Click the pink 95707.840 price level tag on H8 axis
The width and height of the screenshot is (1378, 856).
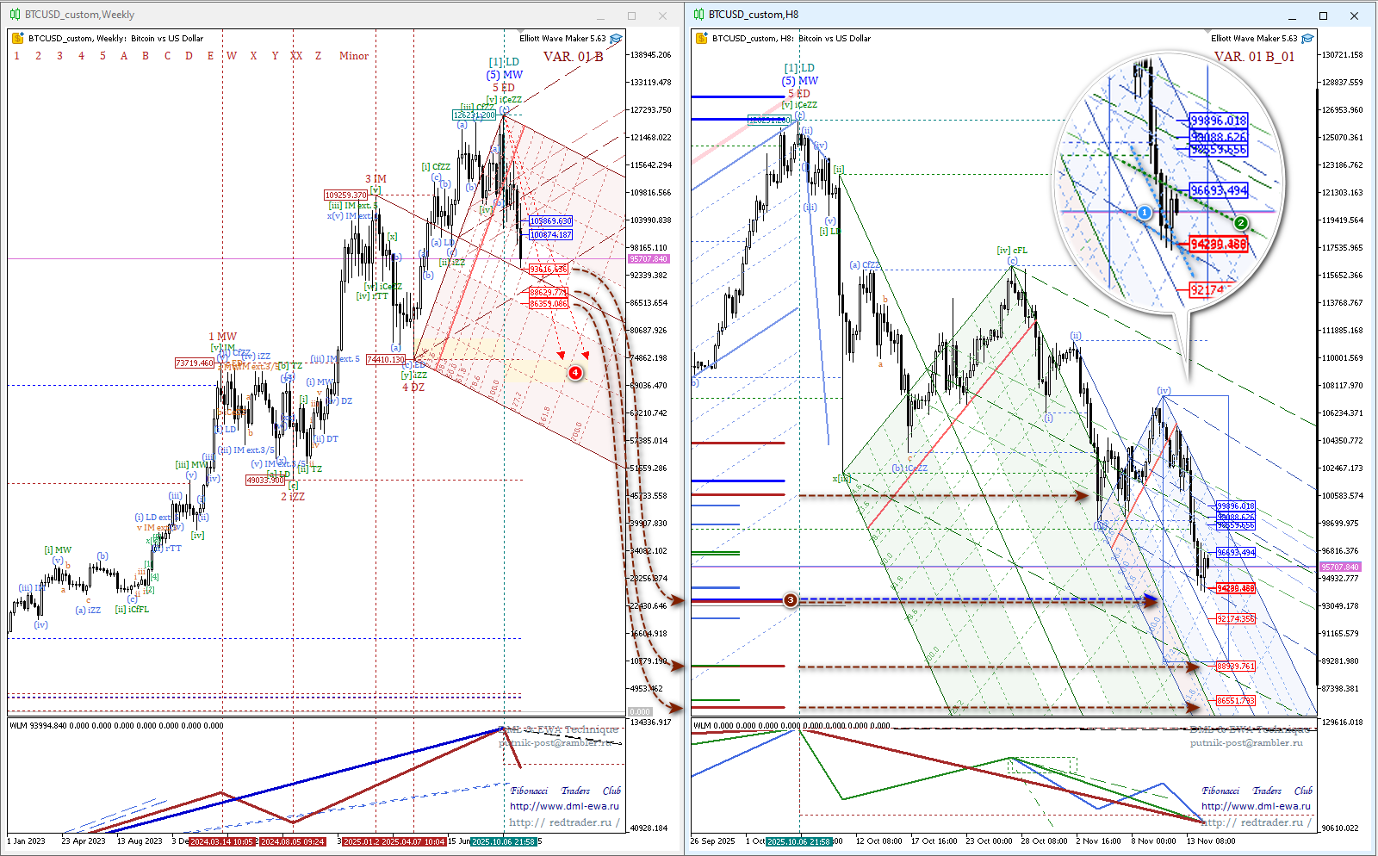click(x=1339, y=568)
